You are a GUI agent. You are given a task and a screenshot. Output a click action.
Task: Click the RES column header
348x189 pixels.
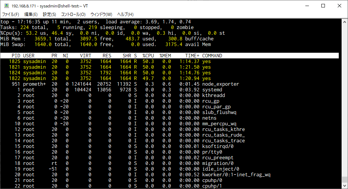pyautogui.click(x=107, y=56)
